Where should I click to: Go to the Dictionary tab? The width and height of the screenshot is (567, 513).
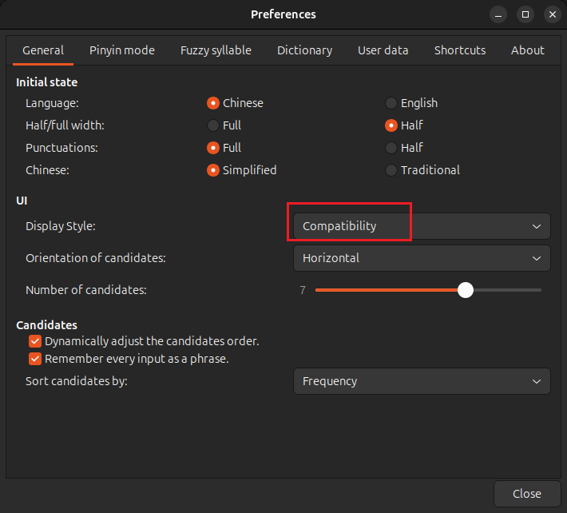pos(304,50)
